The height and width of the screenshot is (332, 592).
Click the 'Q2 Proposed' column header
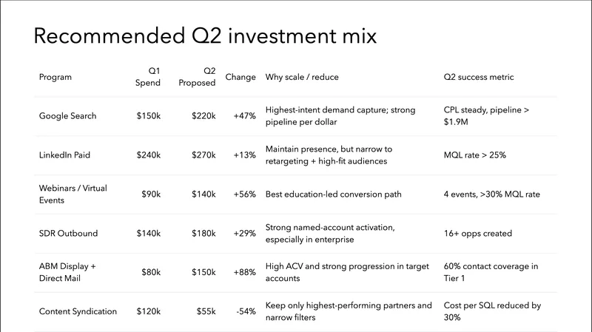tap(197, 77)
